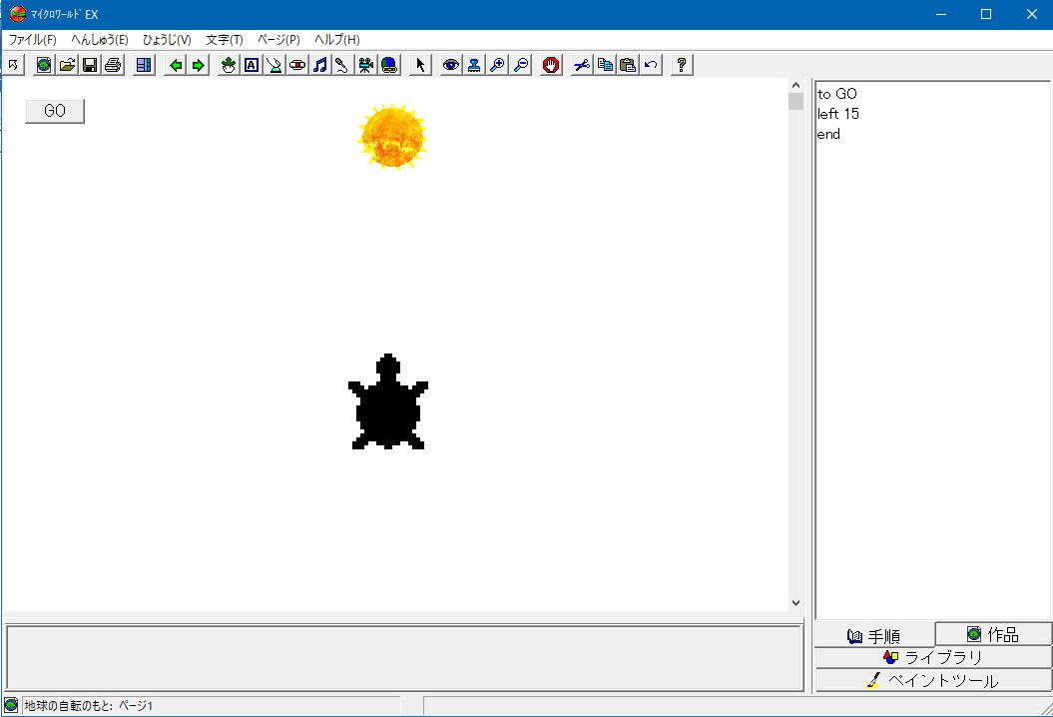
Task: Print the page using the printer icon
Action: 113,65
